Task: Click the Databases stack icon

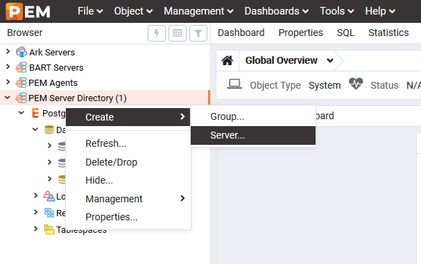Action: 49,130
